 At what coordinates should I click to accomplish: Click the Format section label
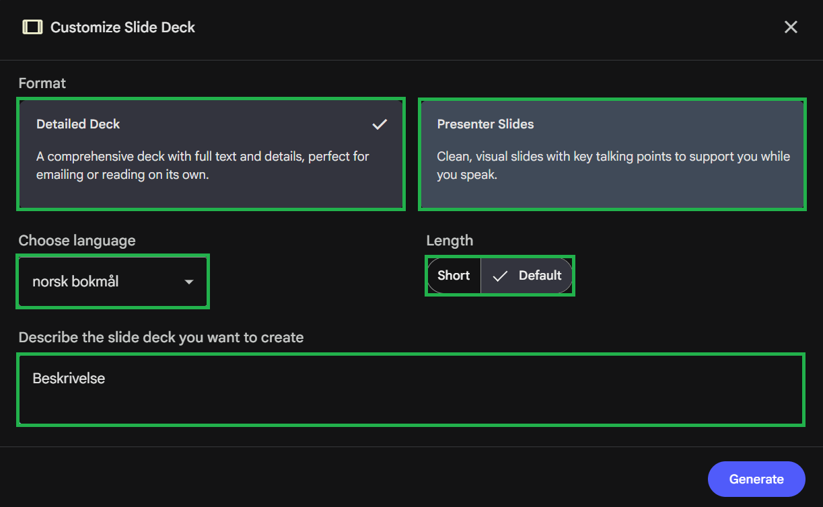tap(42, 83)
